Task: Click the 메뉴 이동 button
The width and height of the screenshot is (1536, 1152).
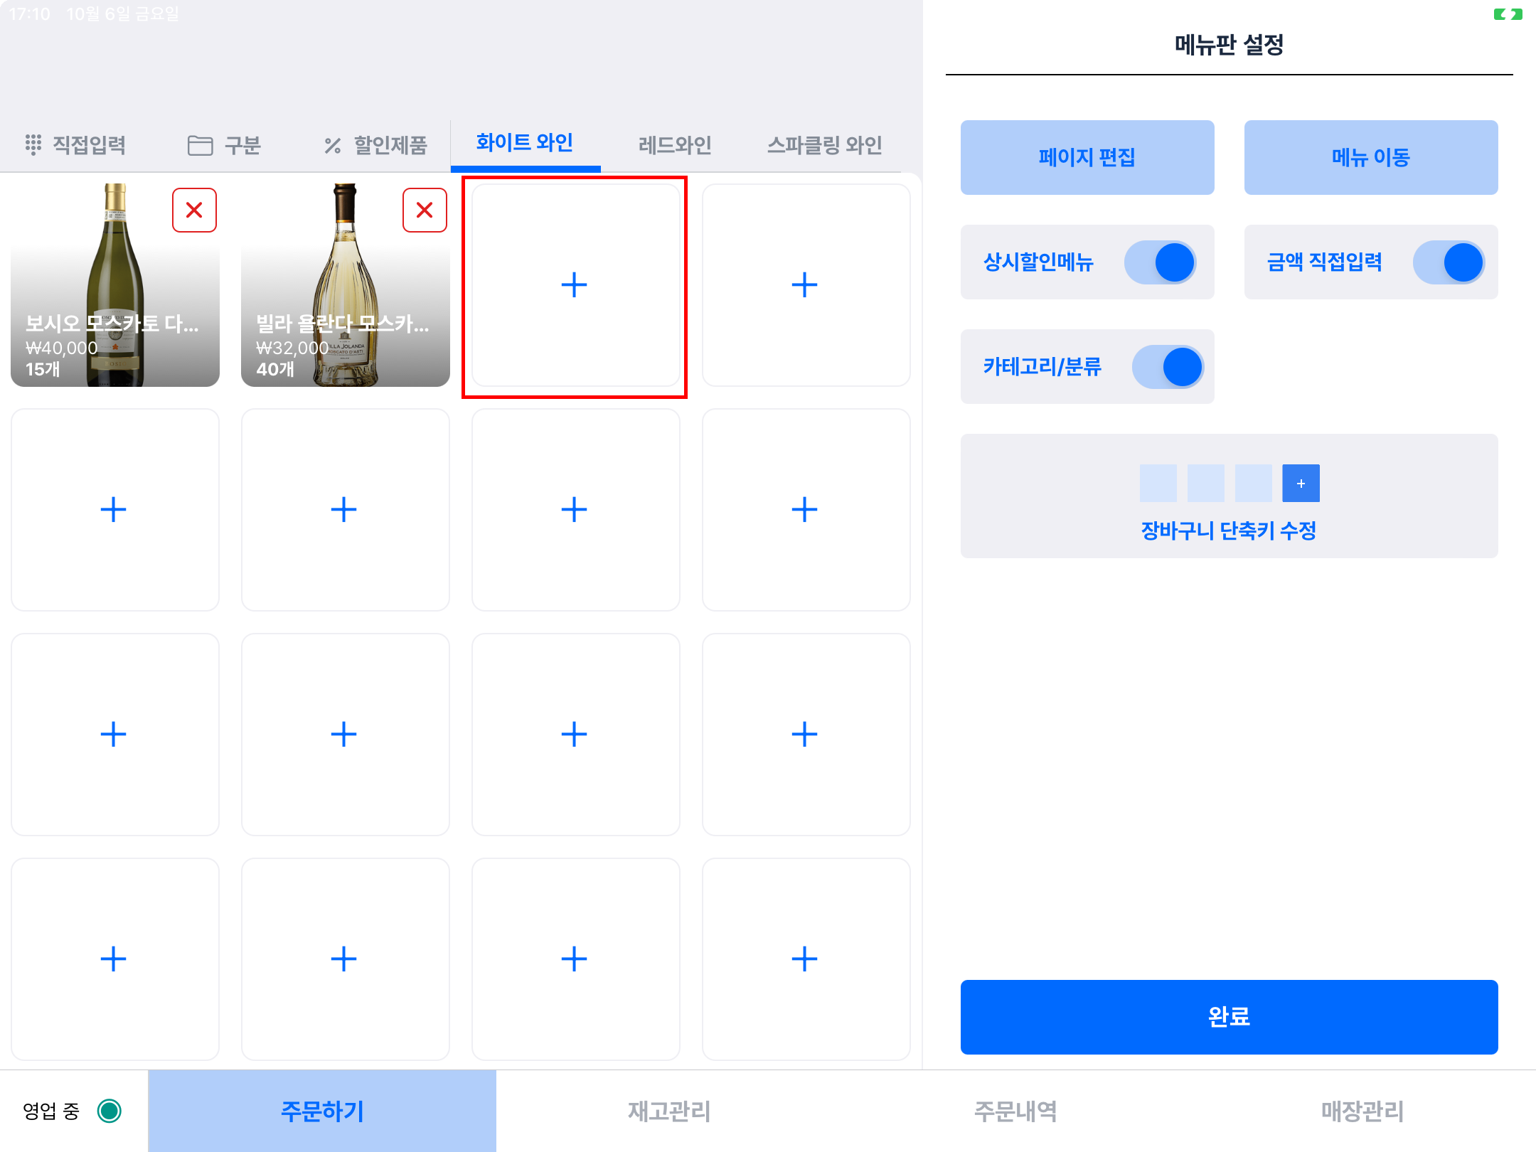Action: (1370, 157)
